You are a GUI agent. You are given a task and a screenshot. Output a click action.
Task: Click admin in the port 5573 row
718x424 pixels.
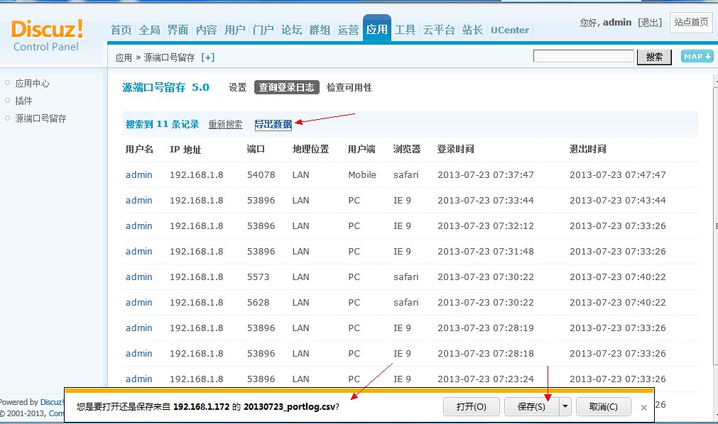point(138,277)
